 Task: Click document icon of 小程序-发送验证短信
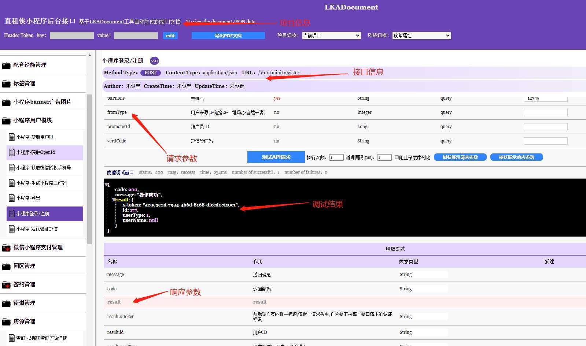pos(12,229)
